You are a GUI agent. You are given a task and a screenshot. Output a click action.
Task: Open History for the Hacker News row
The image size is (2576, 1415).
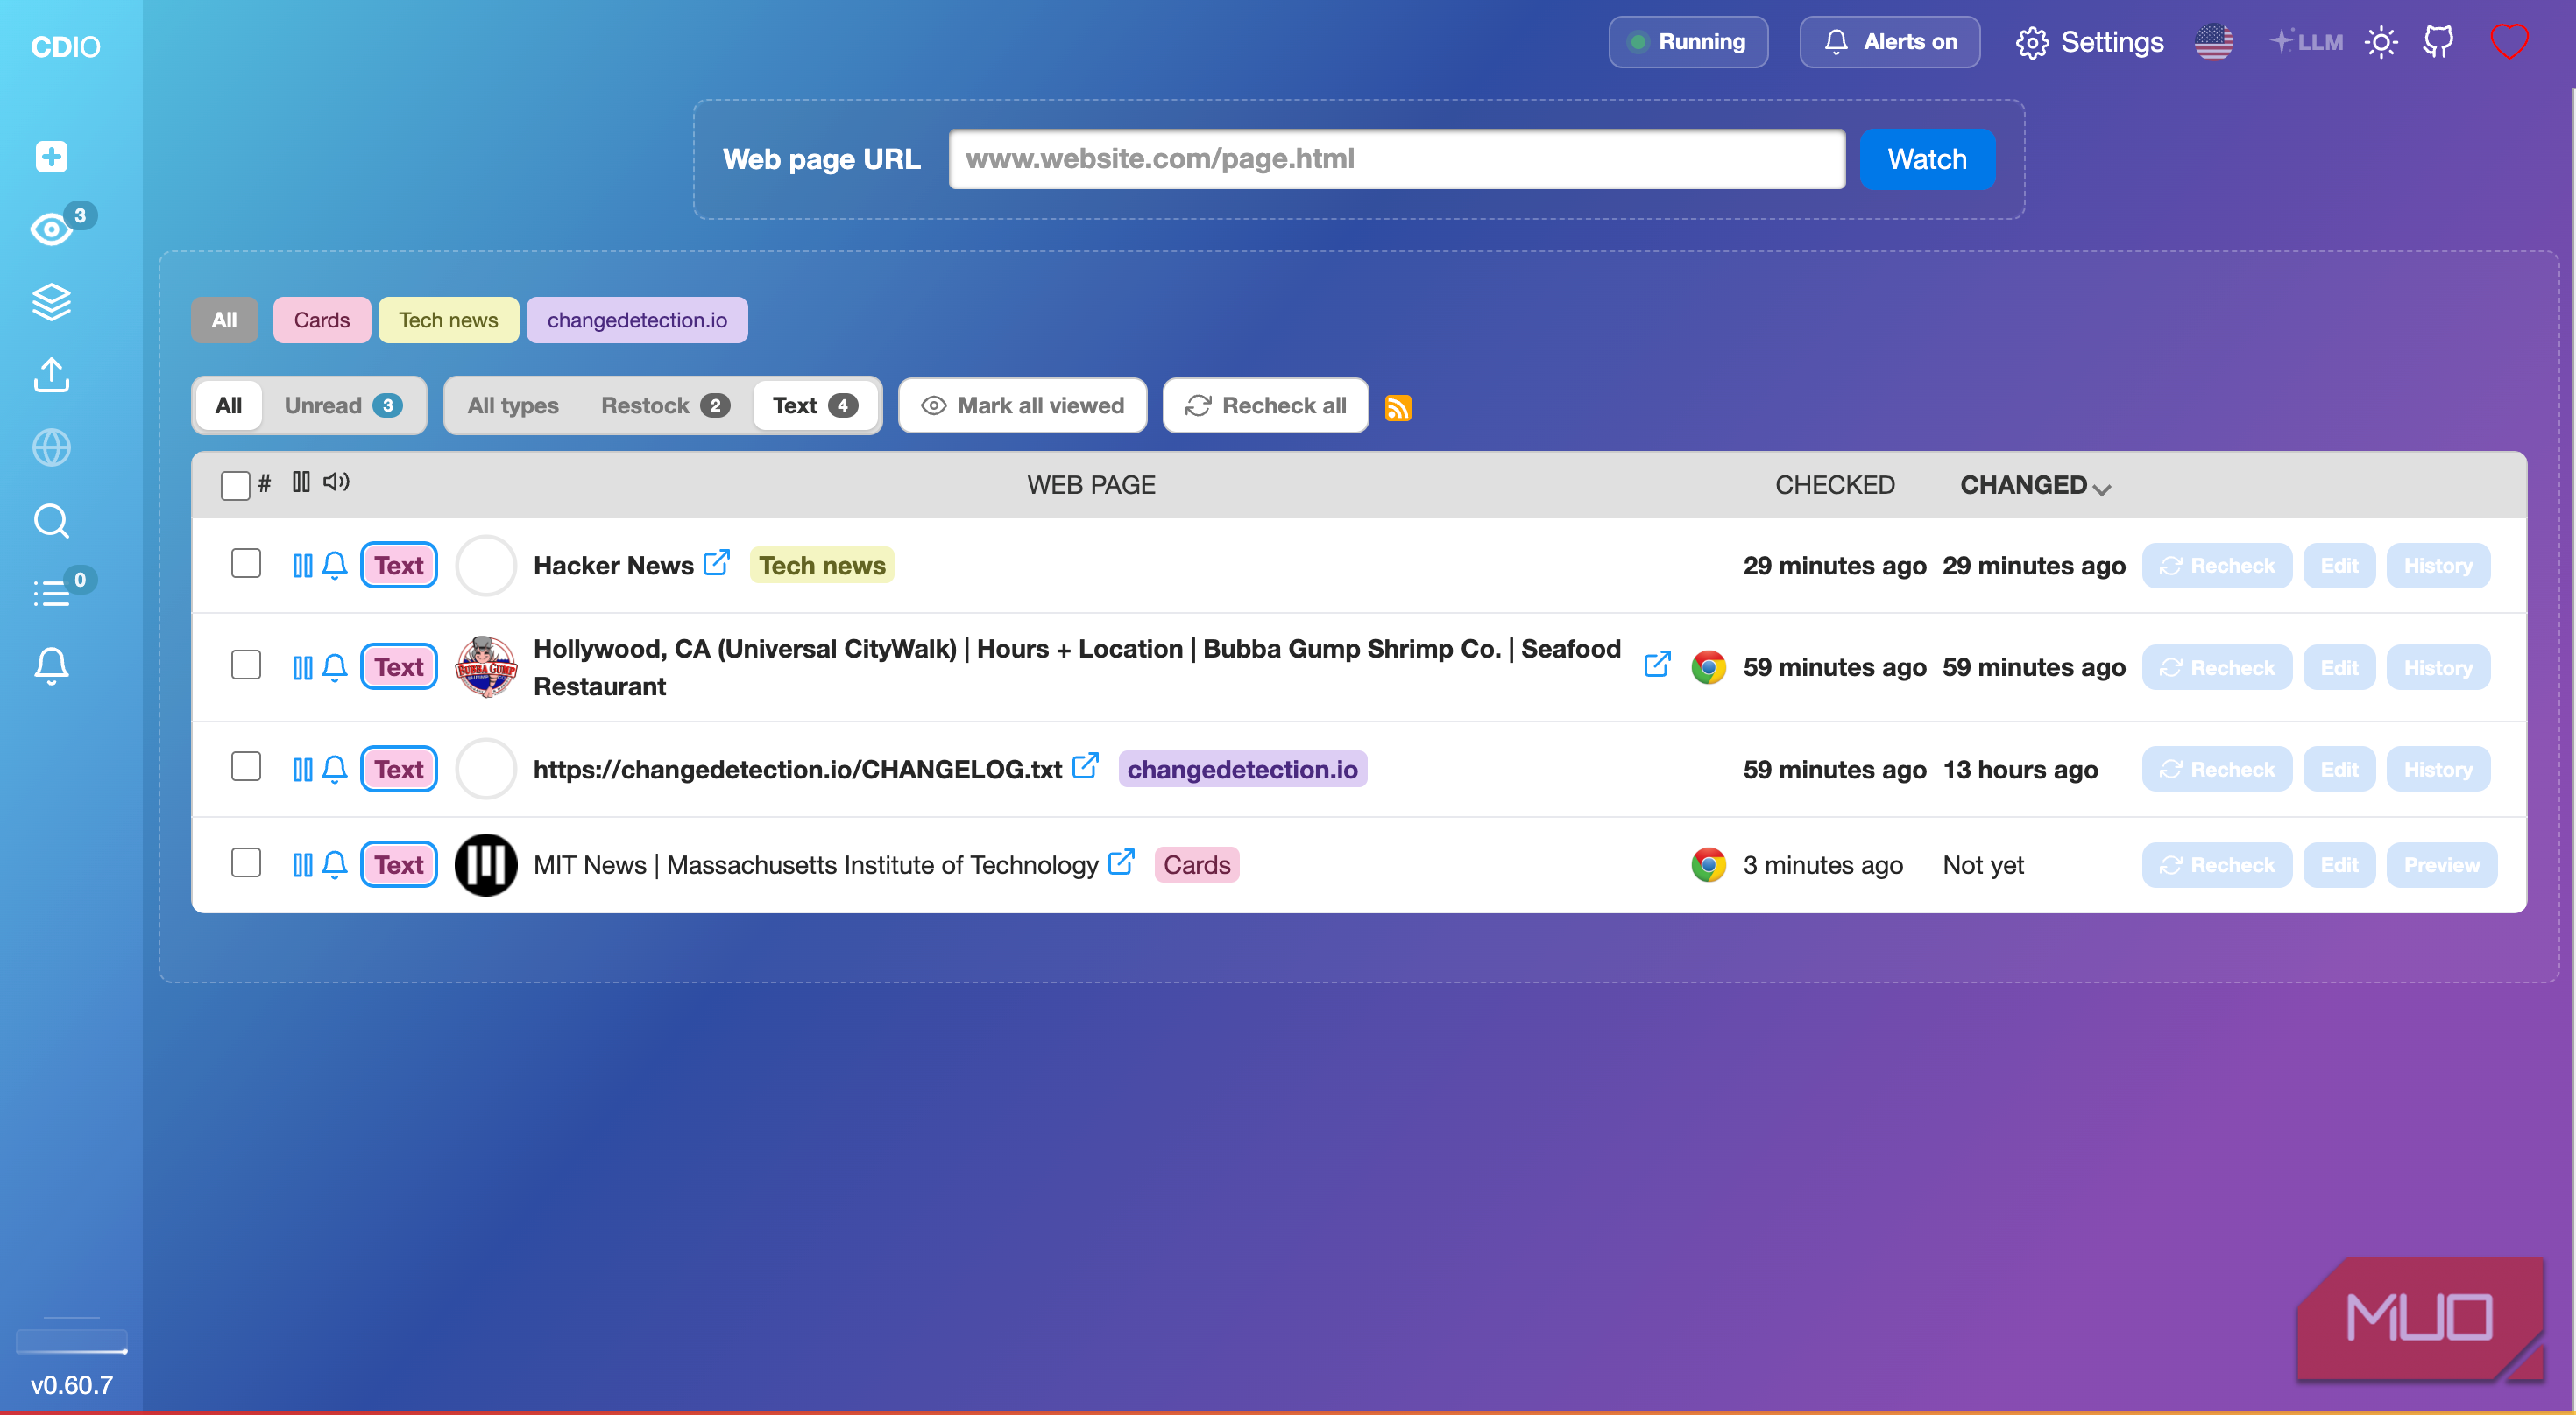pyautogui.click(x=2438, y=566)
